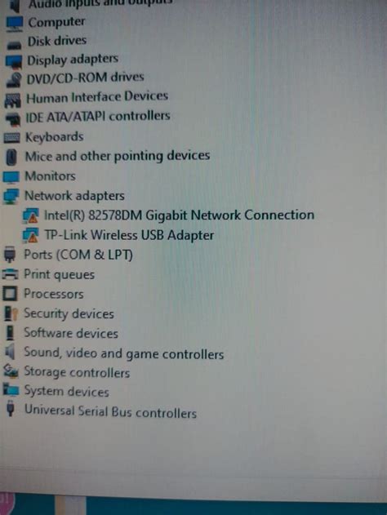
Task: Click the Human Interface Devices icon
Action: coord(13,100)
